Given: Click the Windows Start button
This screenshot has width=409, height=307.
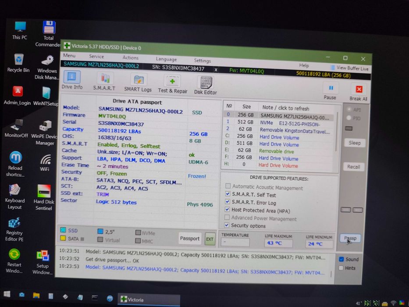Looking at the screenshot, I should 7,294.
